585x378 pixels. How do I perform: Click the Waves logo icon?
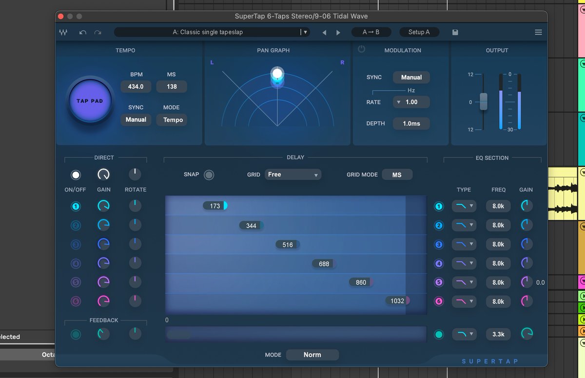[63, 32]
